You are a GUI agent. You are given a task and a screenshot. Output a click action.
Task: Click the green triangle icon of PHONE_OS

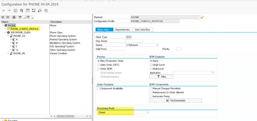point(11,36)
